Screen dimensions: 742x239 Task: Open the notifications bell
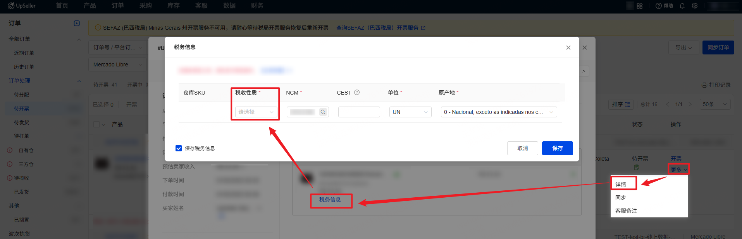coord(682,6)
